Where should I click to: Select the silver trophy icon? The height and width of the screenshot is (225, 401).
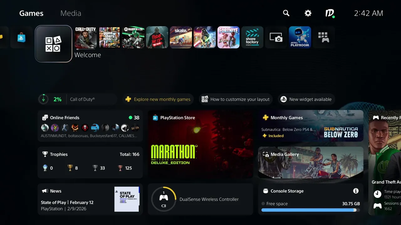[95, 168]
